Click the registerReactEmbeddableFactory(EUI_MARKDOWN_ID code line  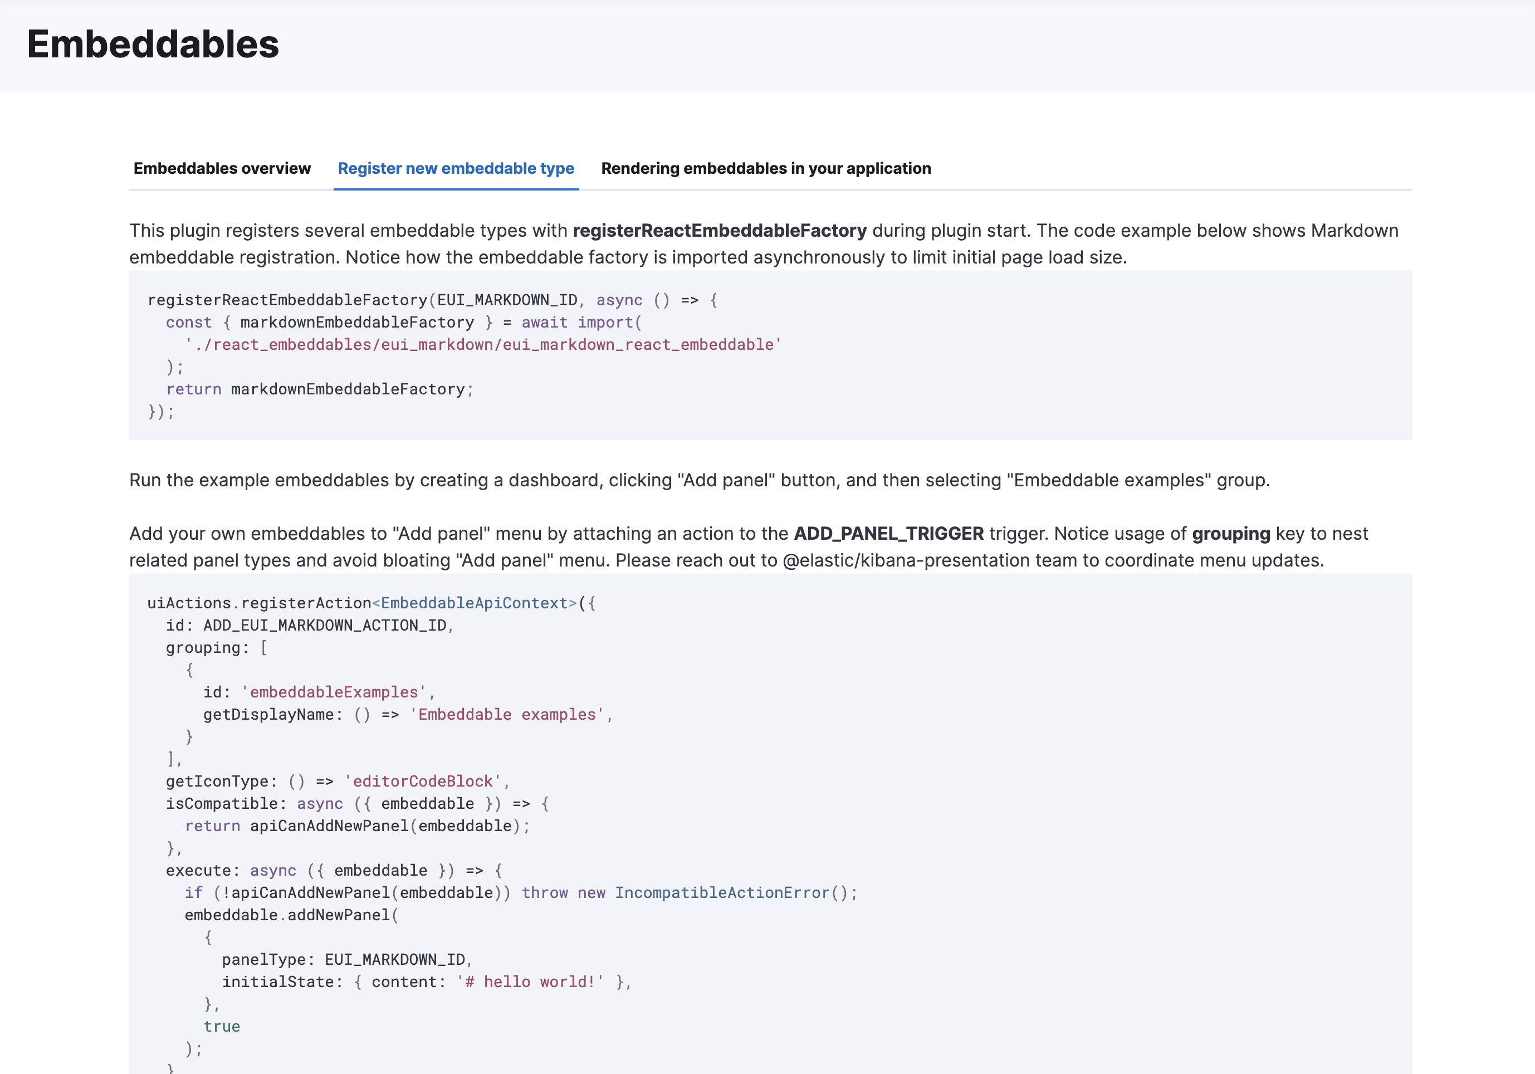(x=433, y=300)
